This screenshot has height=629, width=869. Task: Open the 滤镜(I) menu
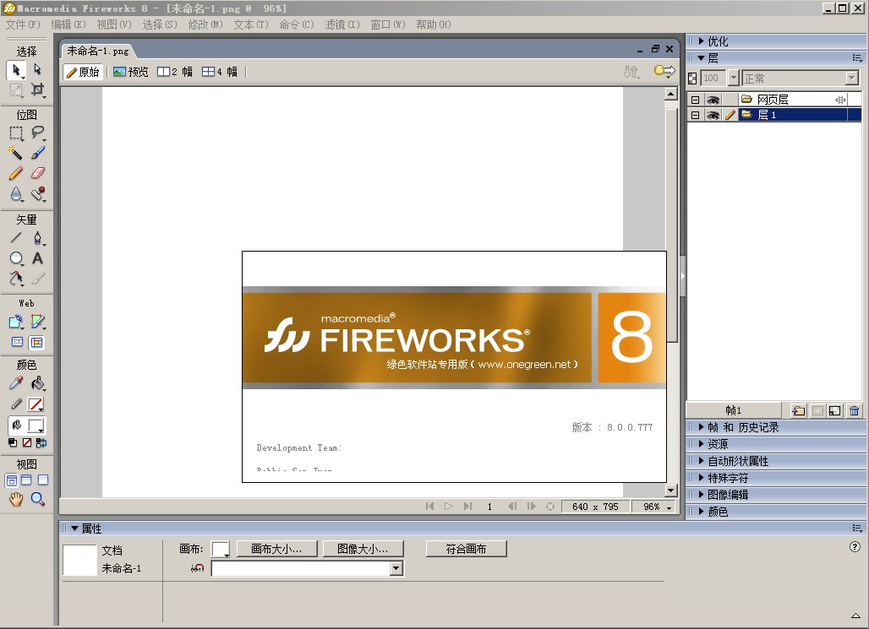tap(342, 24)
